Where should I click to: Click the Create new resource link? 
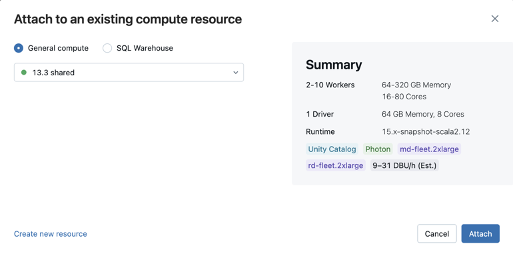(x=51, y=234)
